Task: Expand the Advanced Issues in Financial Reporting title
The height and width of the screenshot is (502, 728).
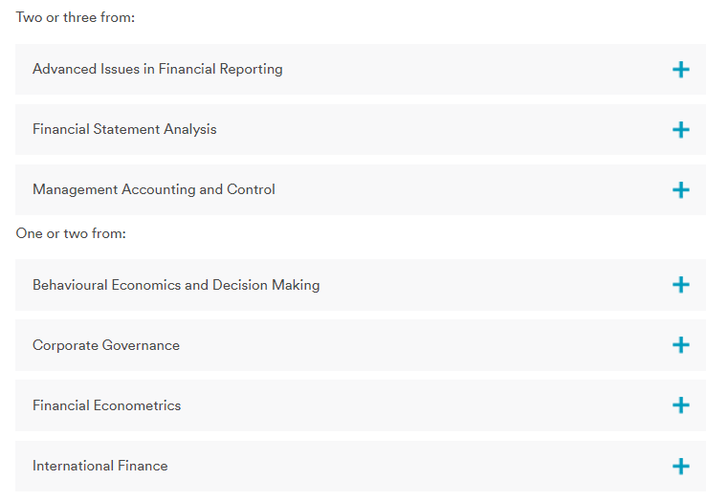Action: coord(158,69)
